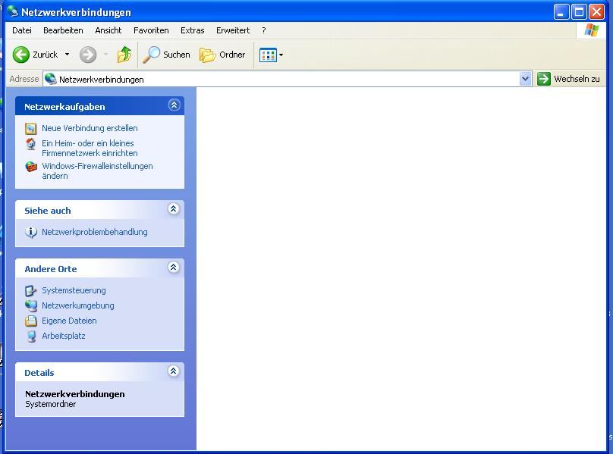The height and width of the screenshot is (454, 613).
Task: Click the Netzwerkproblembehandlung info icon
Action: pyautogui.click(x=31, y=232)
